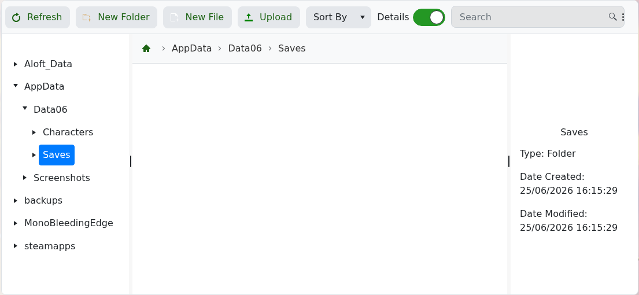Image resolution: width=639 pixels, height=295 pixels.
Task: Go to home via breadcrumb house icon
Action: (x=146, y=49)
